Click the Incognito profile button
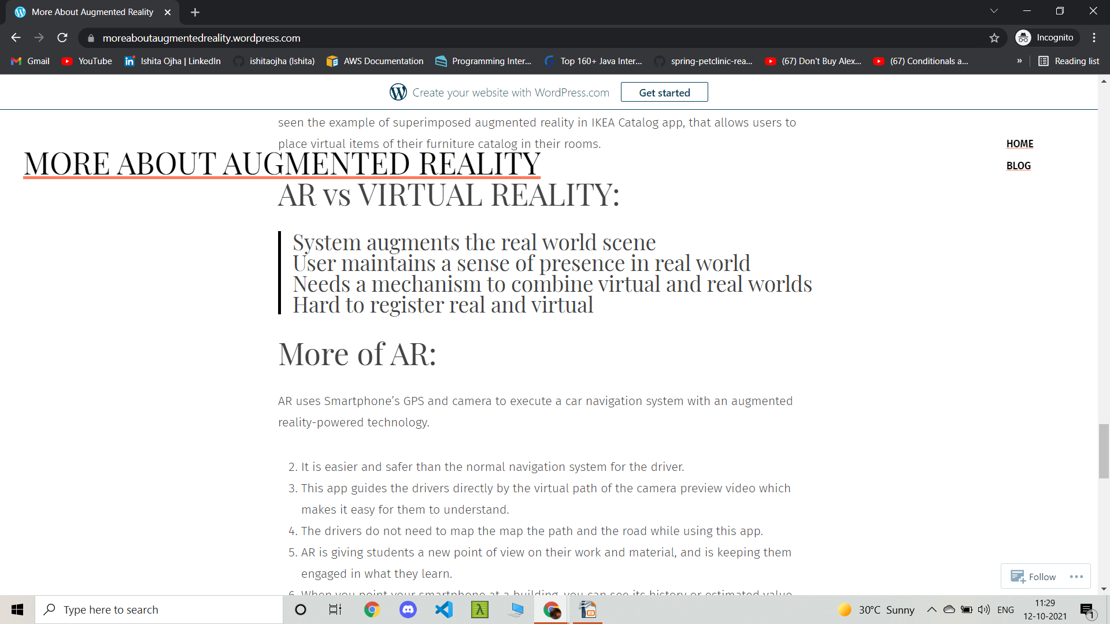 click(x=1046, y=38)
